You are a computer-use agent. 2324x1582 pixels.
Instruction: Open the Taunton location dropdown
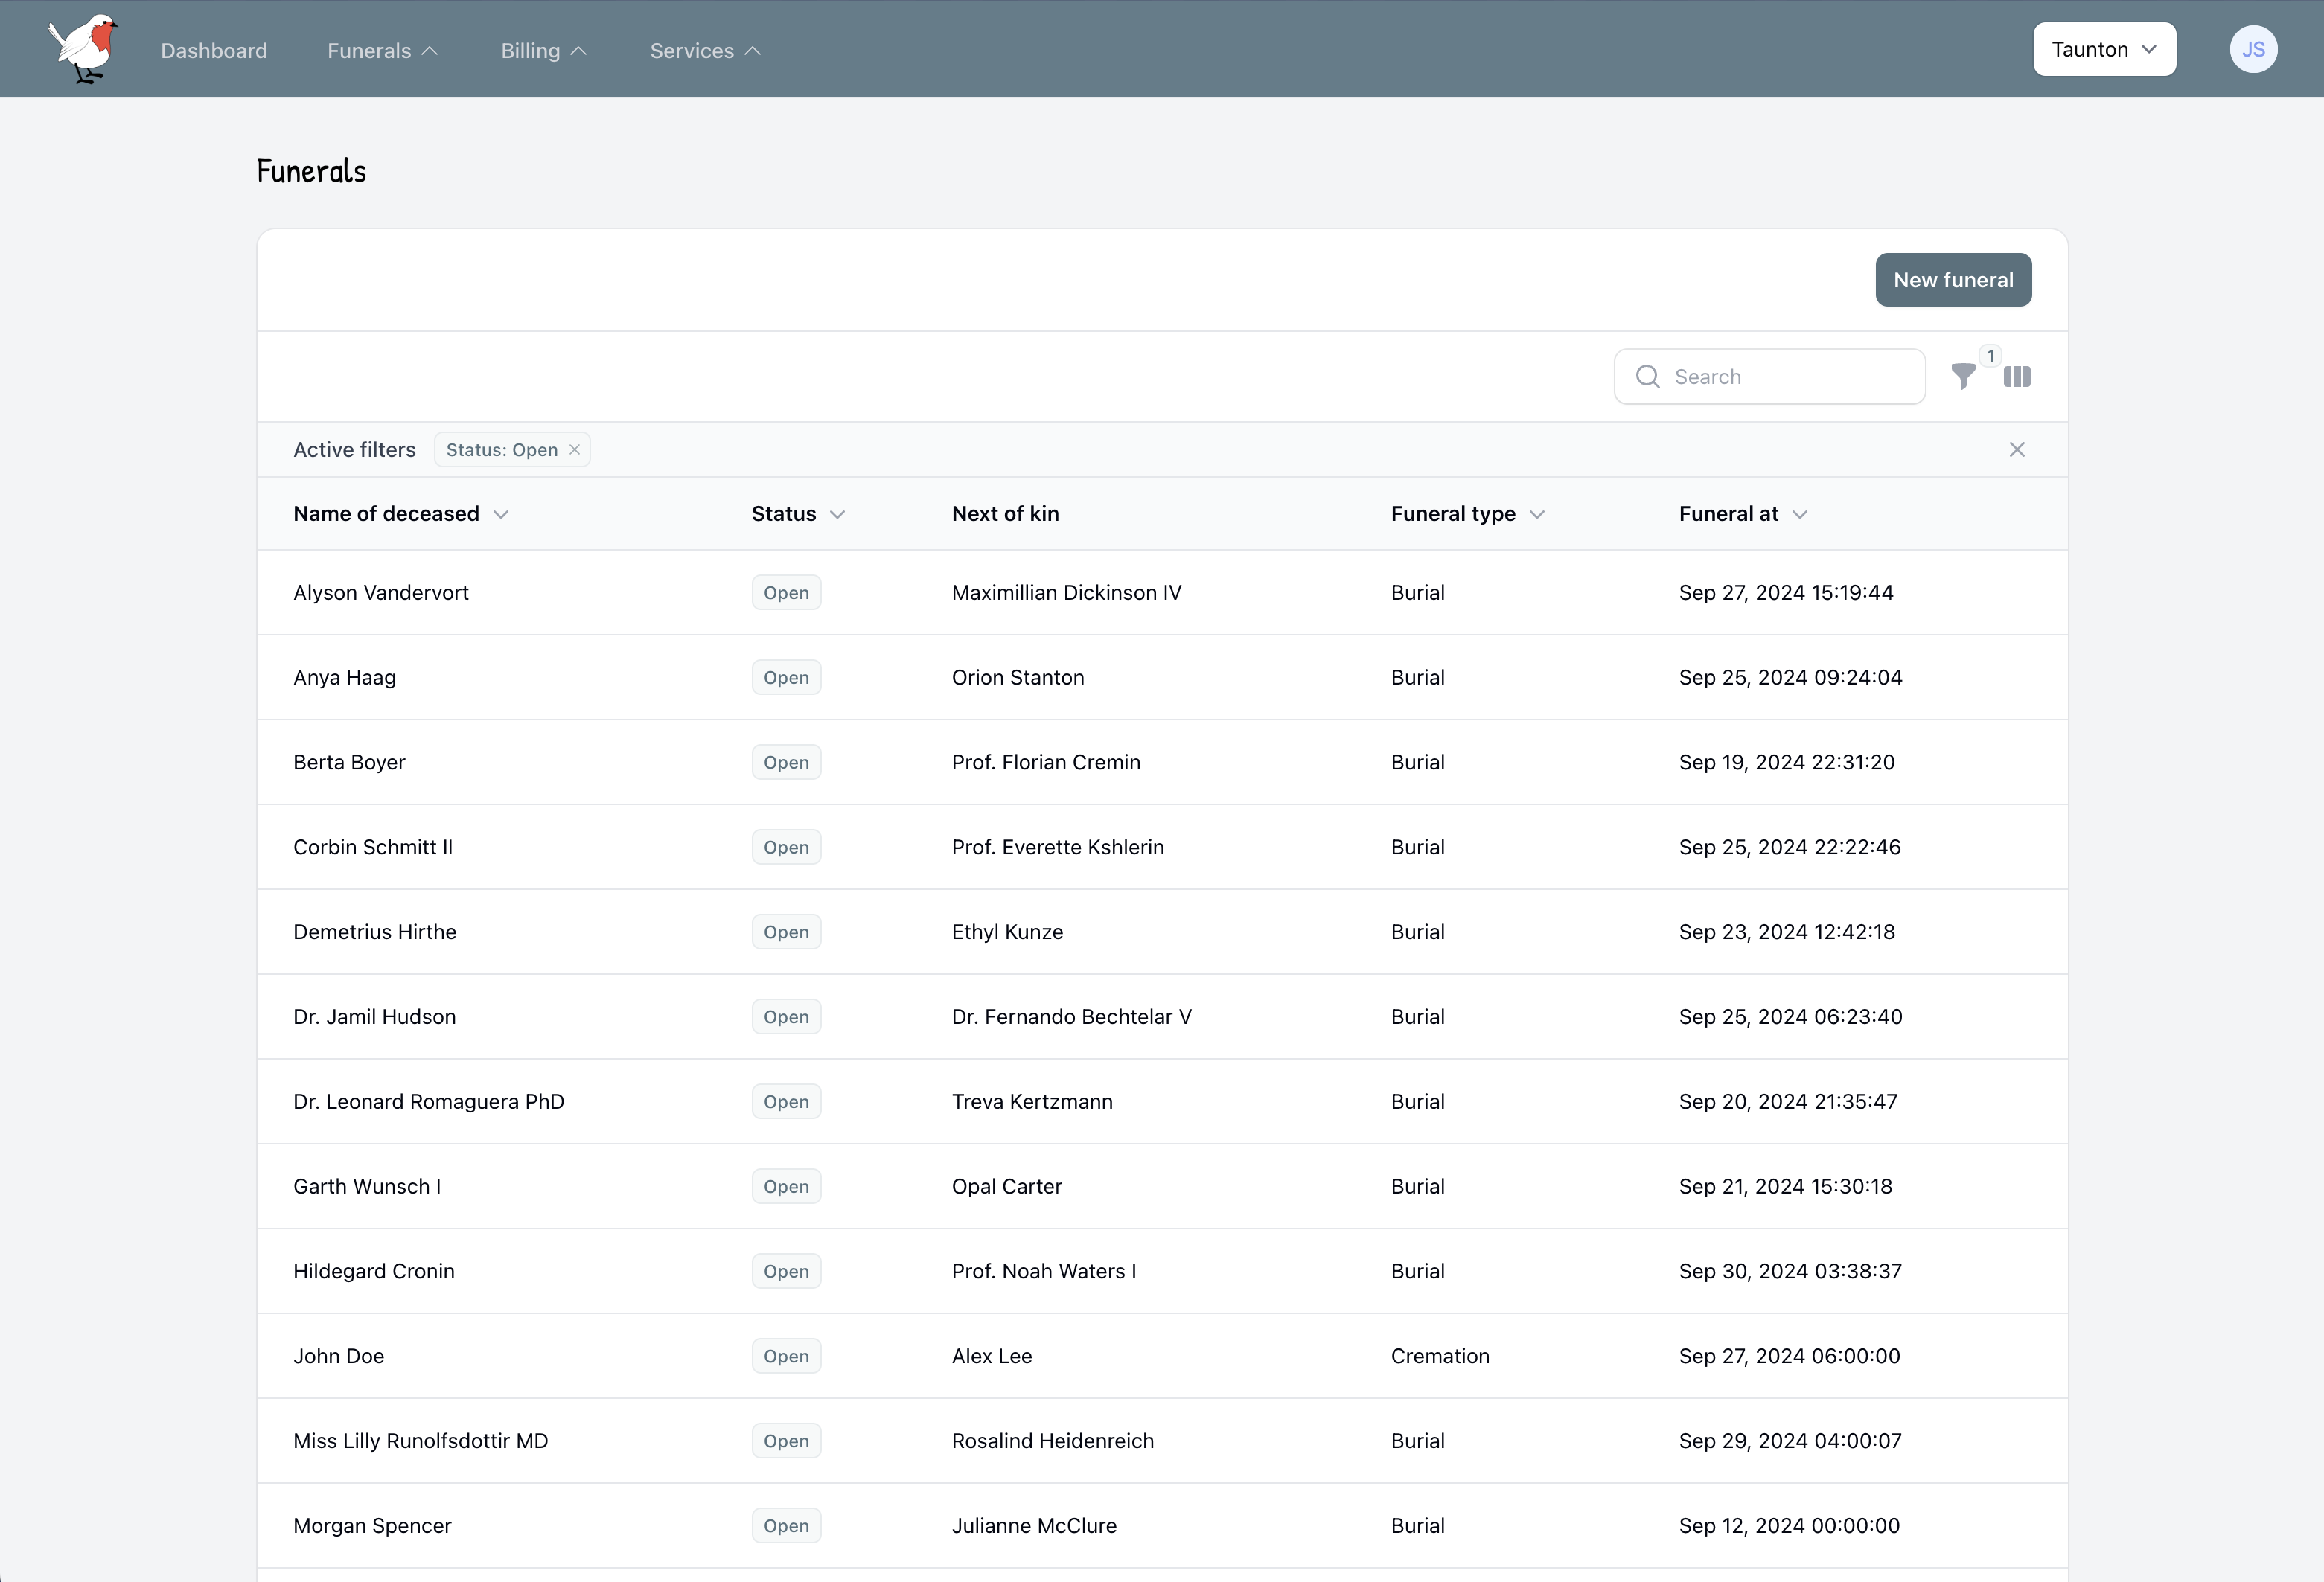click(x=2104, y=49)
